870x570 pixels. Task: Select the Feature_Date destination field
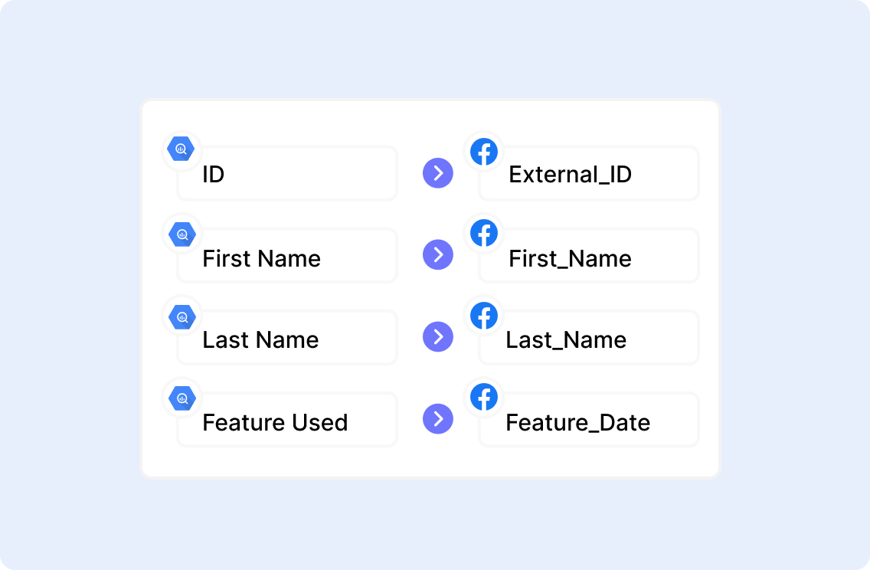coord(588,421)
